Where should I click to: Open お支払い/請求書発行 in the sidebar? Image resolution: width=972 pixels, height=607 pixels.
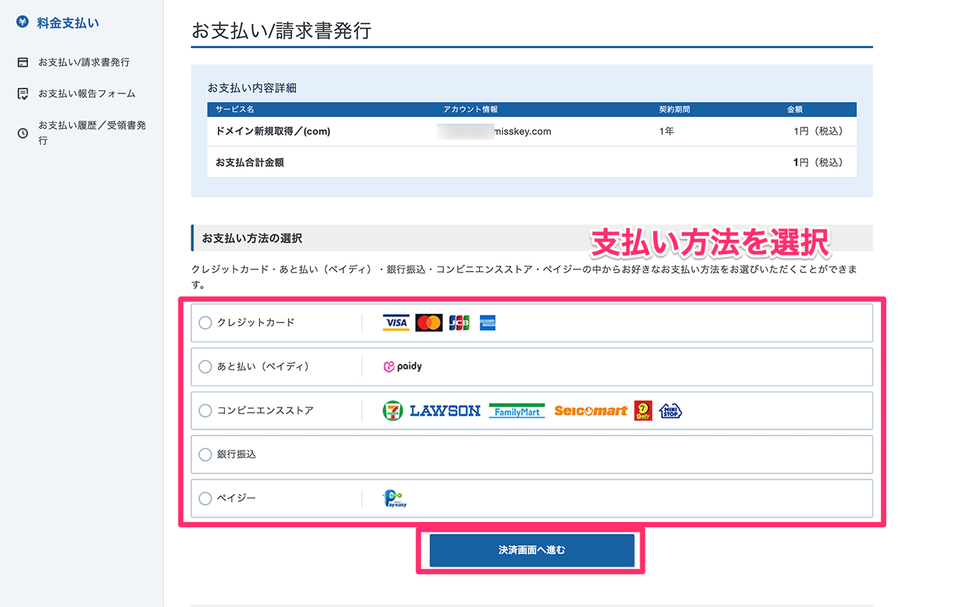coord(84,62)
